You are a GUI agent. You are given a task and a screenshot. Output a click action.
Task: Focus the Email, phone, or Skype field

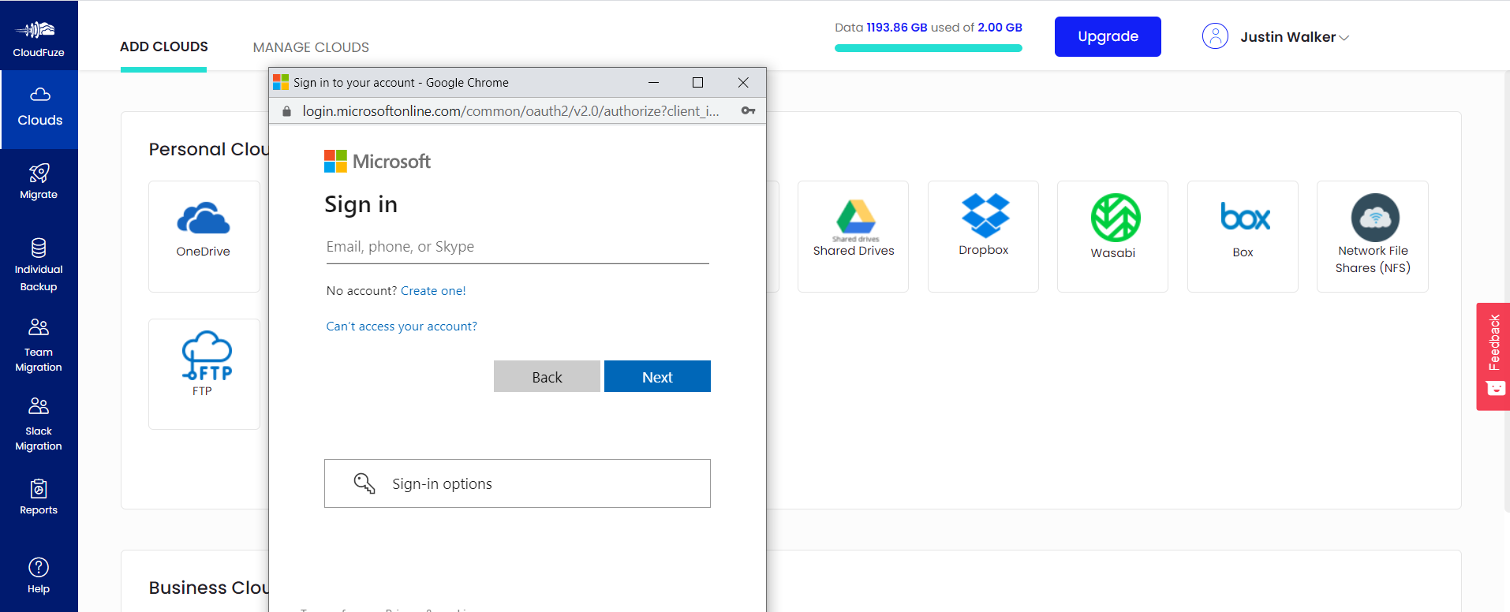pyautogui.click(x=518, y=247)
